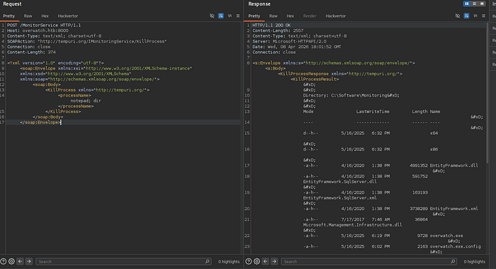This screenshot has height=269, width=496.
Task: Click 'Content-Length: 2557' in Response
Action: (x=278, y=31)
